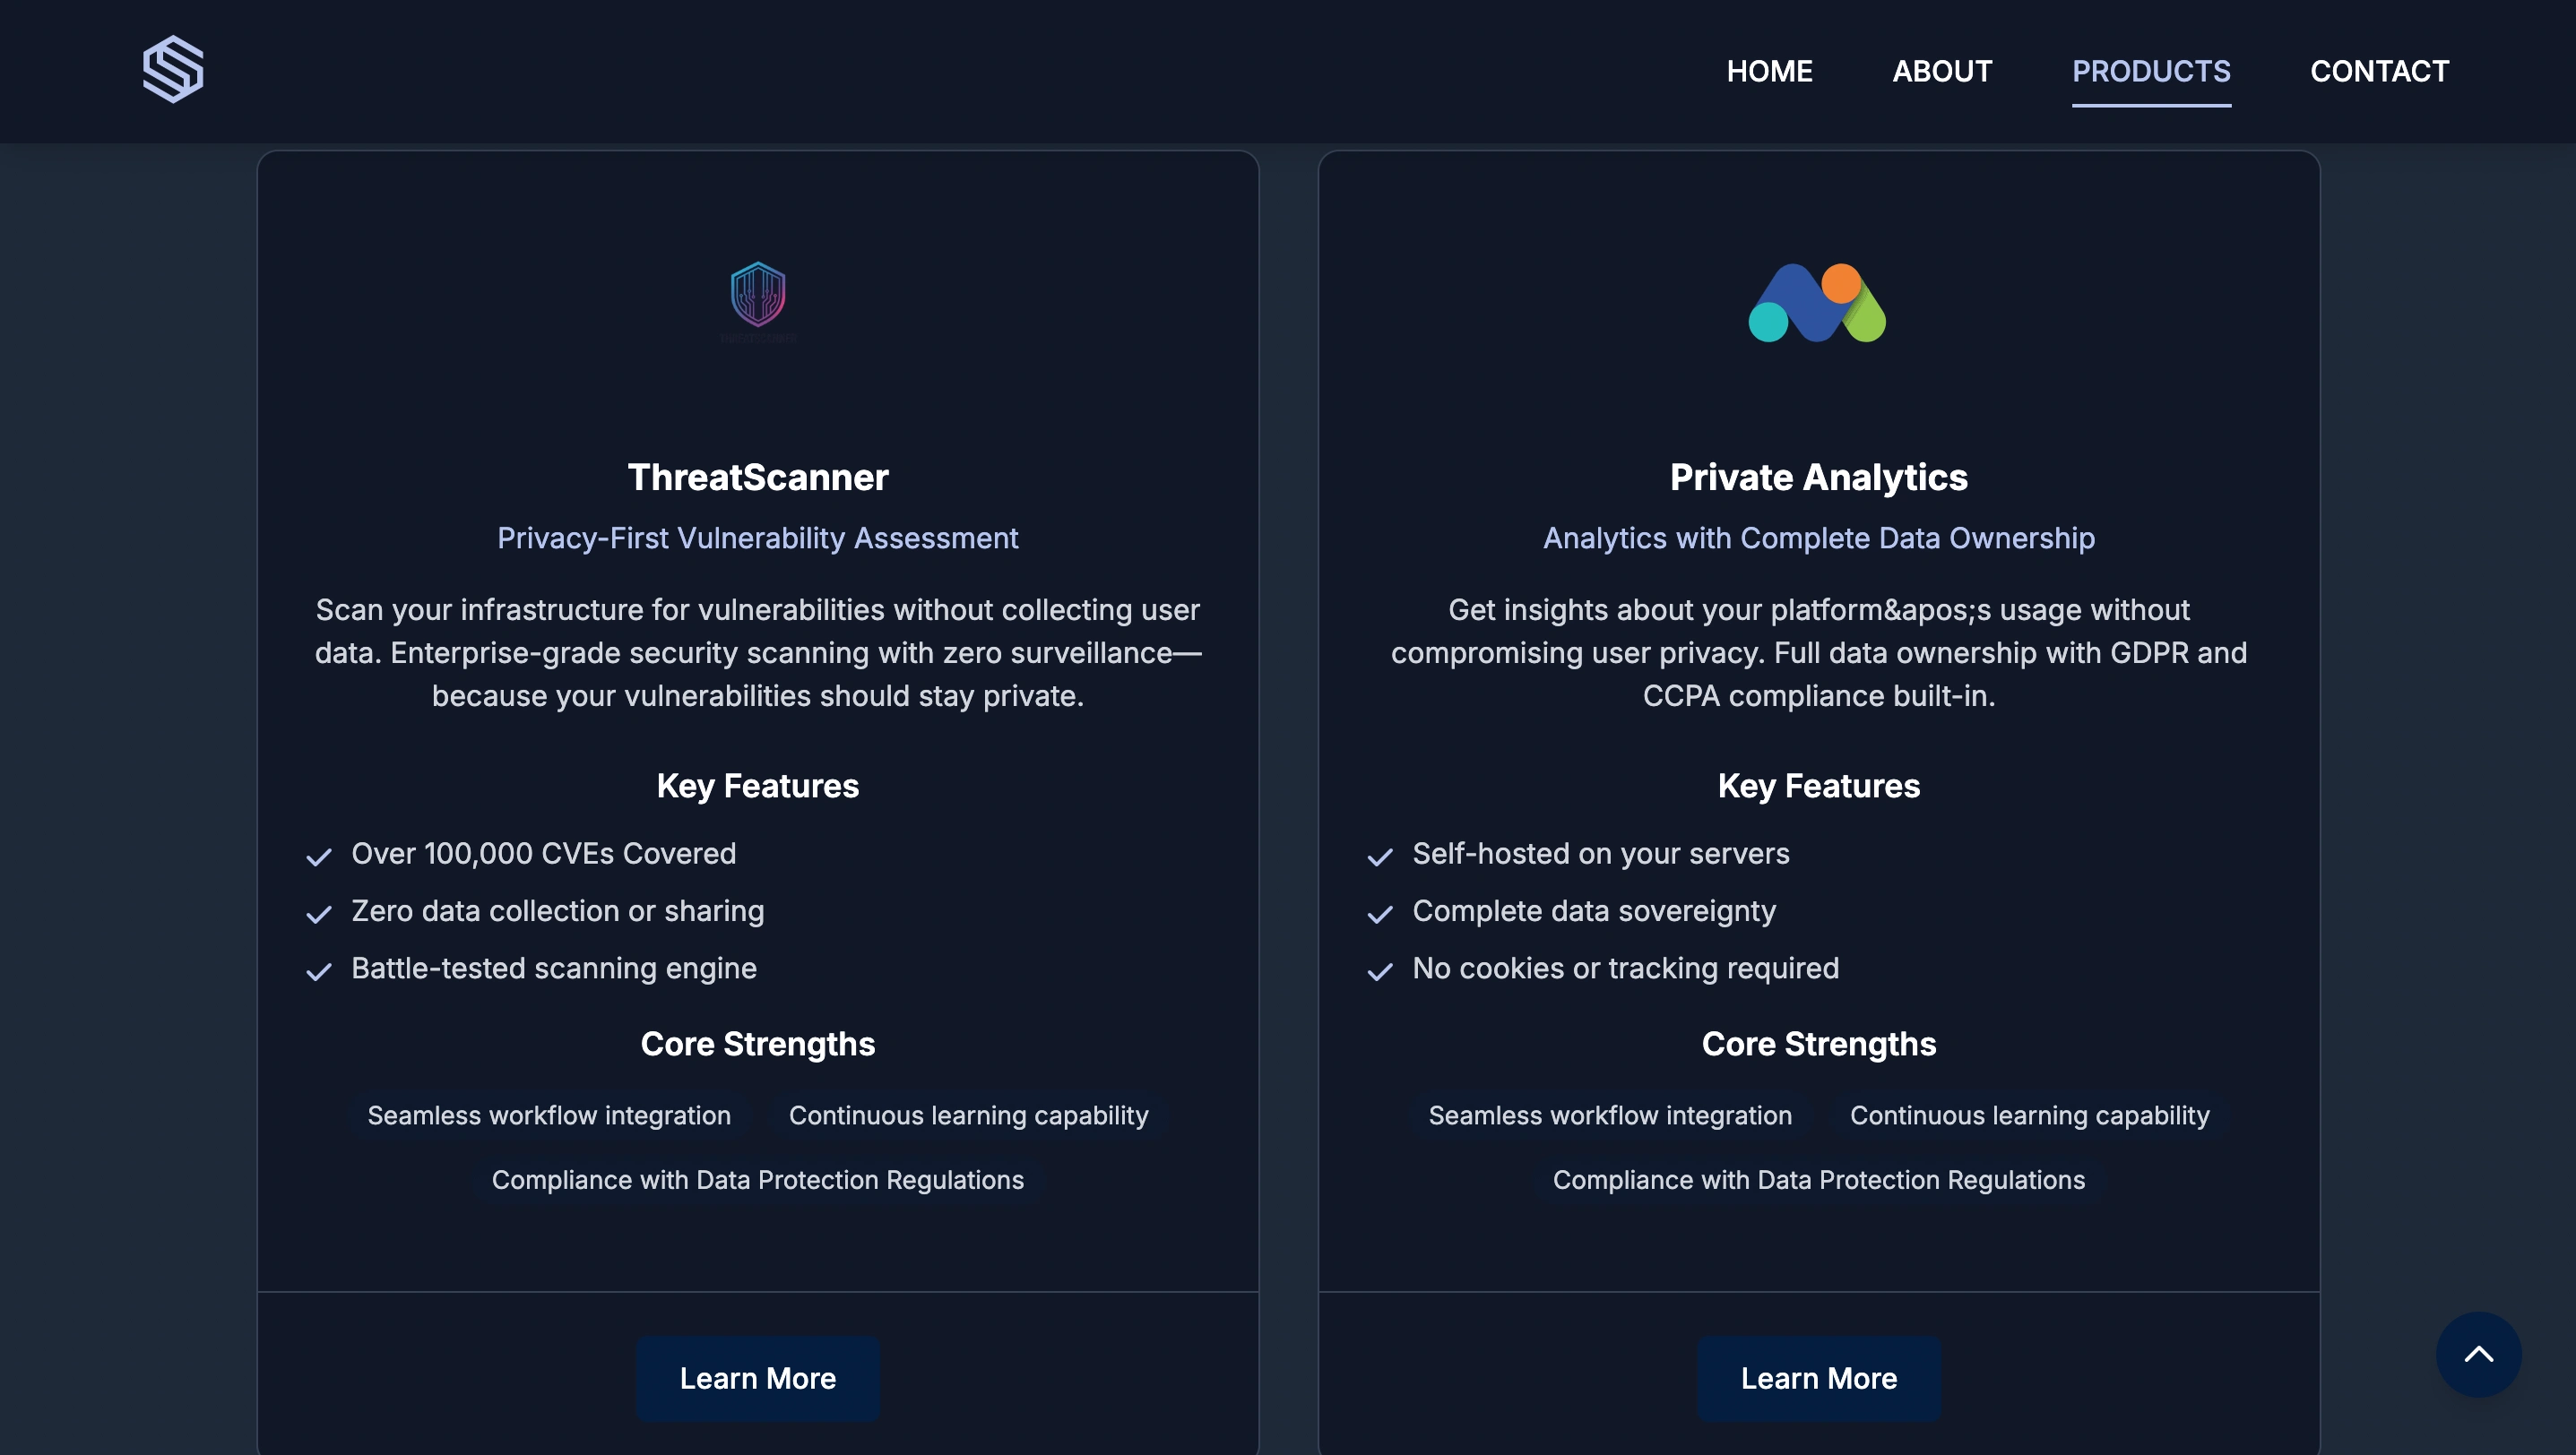Click checkmark beside Battle-tested scanning engine

pos(319,971)
